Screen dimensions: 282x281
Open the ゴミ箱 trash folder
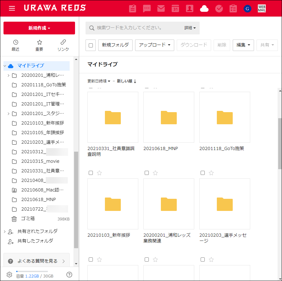[x=28, y=219]
